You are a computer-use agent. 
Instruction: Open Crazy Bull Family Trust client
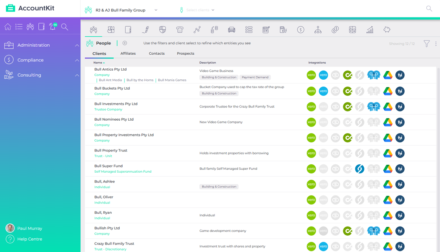pyautogui.click(x=114, y=244)
